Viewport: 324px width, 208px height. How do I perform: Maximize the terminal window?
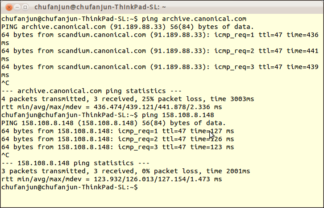[x=25, y=8]
